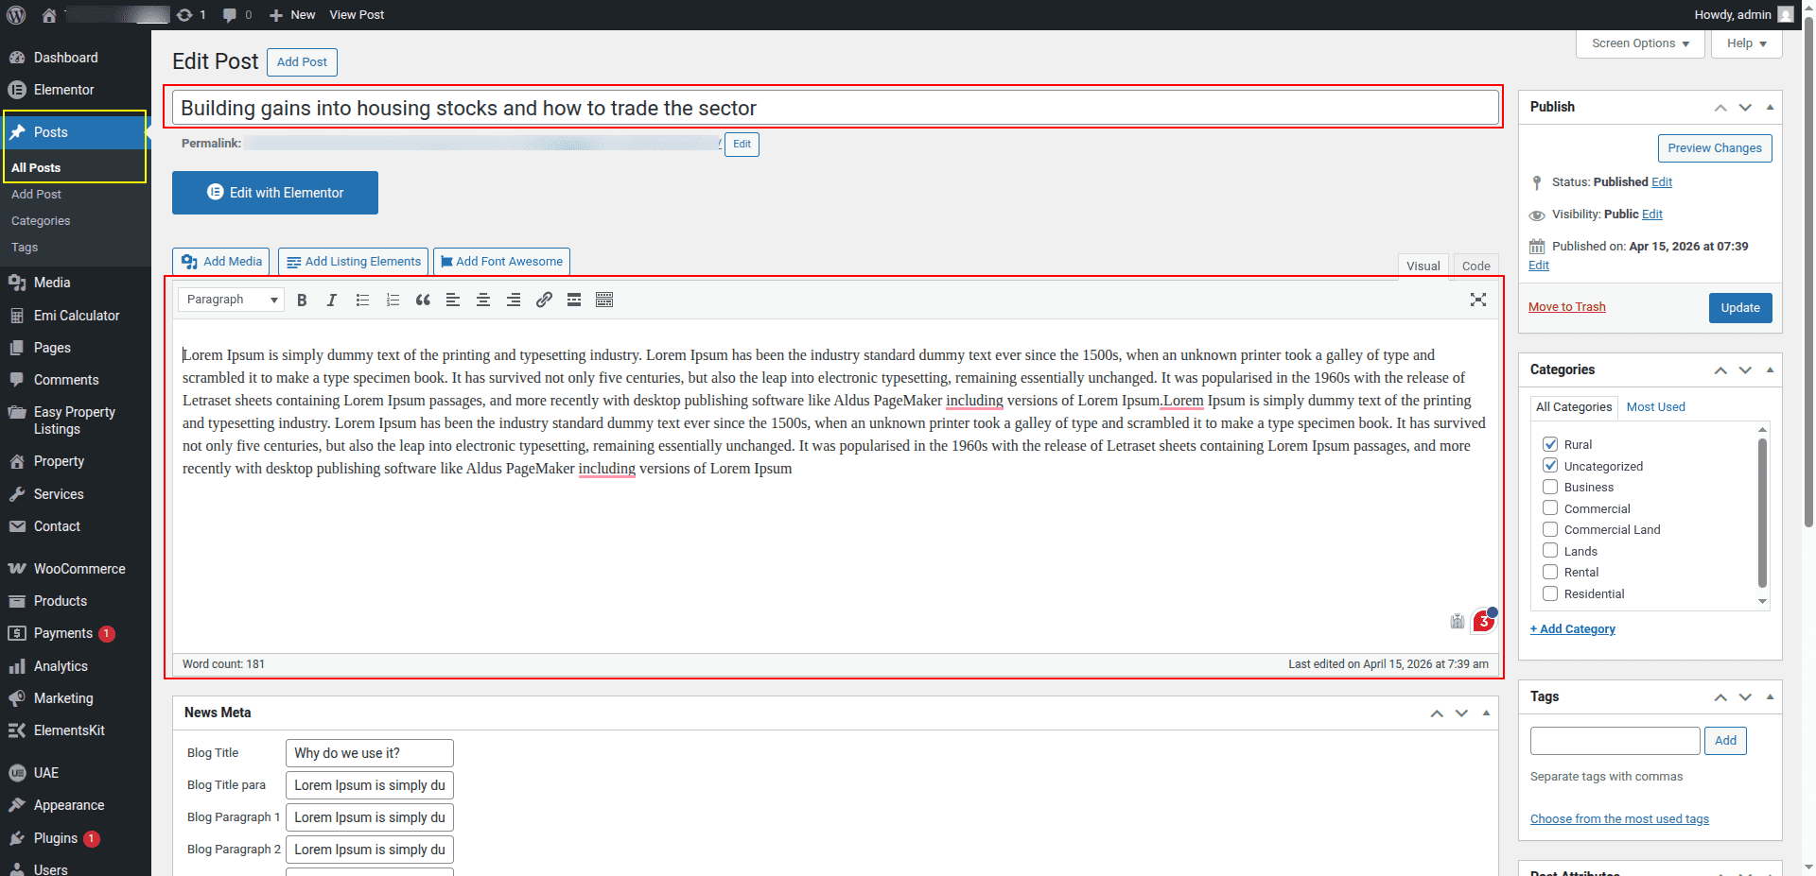The height and width of the screenshot is (876, 1816).
Task: Insert a bulleted list
Action: 362,301
